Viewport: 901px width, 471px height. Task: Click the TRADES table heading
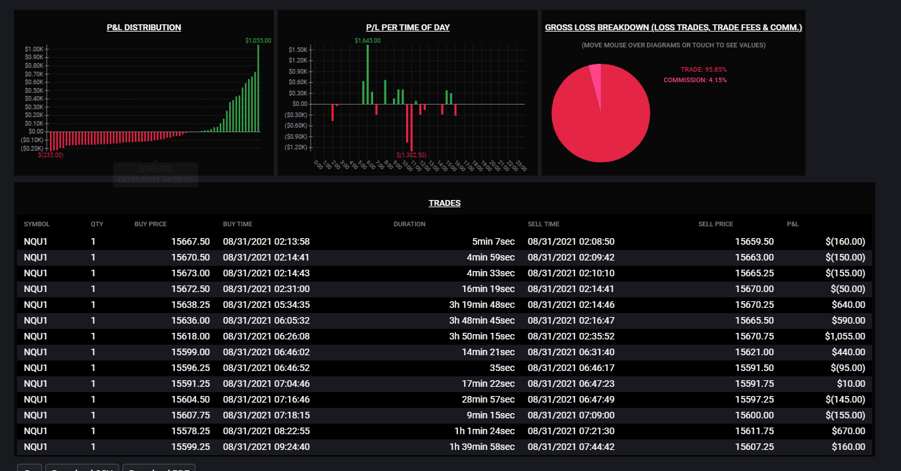click(445, 203)
